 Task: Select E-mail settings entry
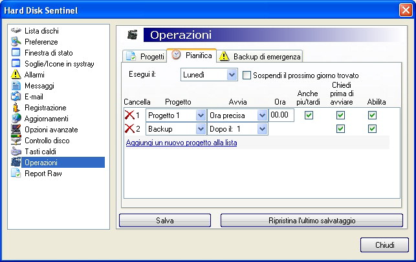[34, 97]
